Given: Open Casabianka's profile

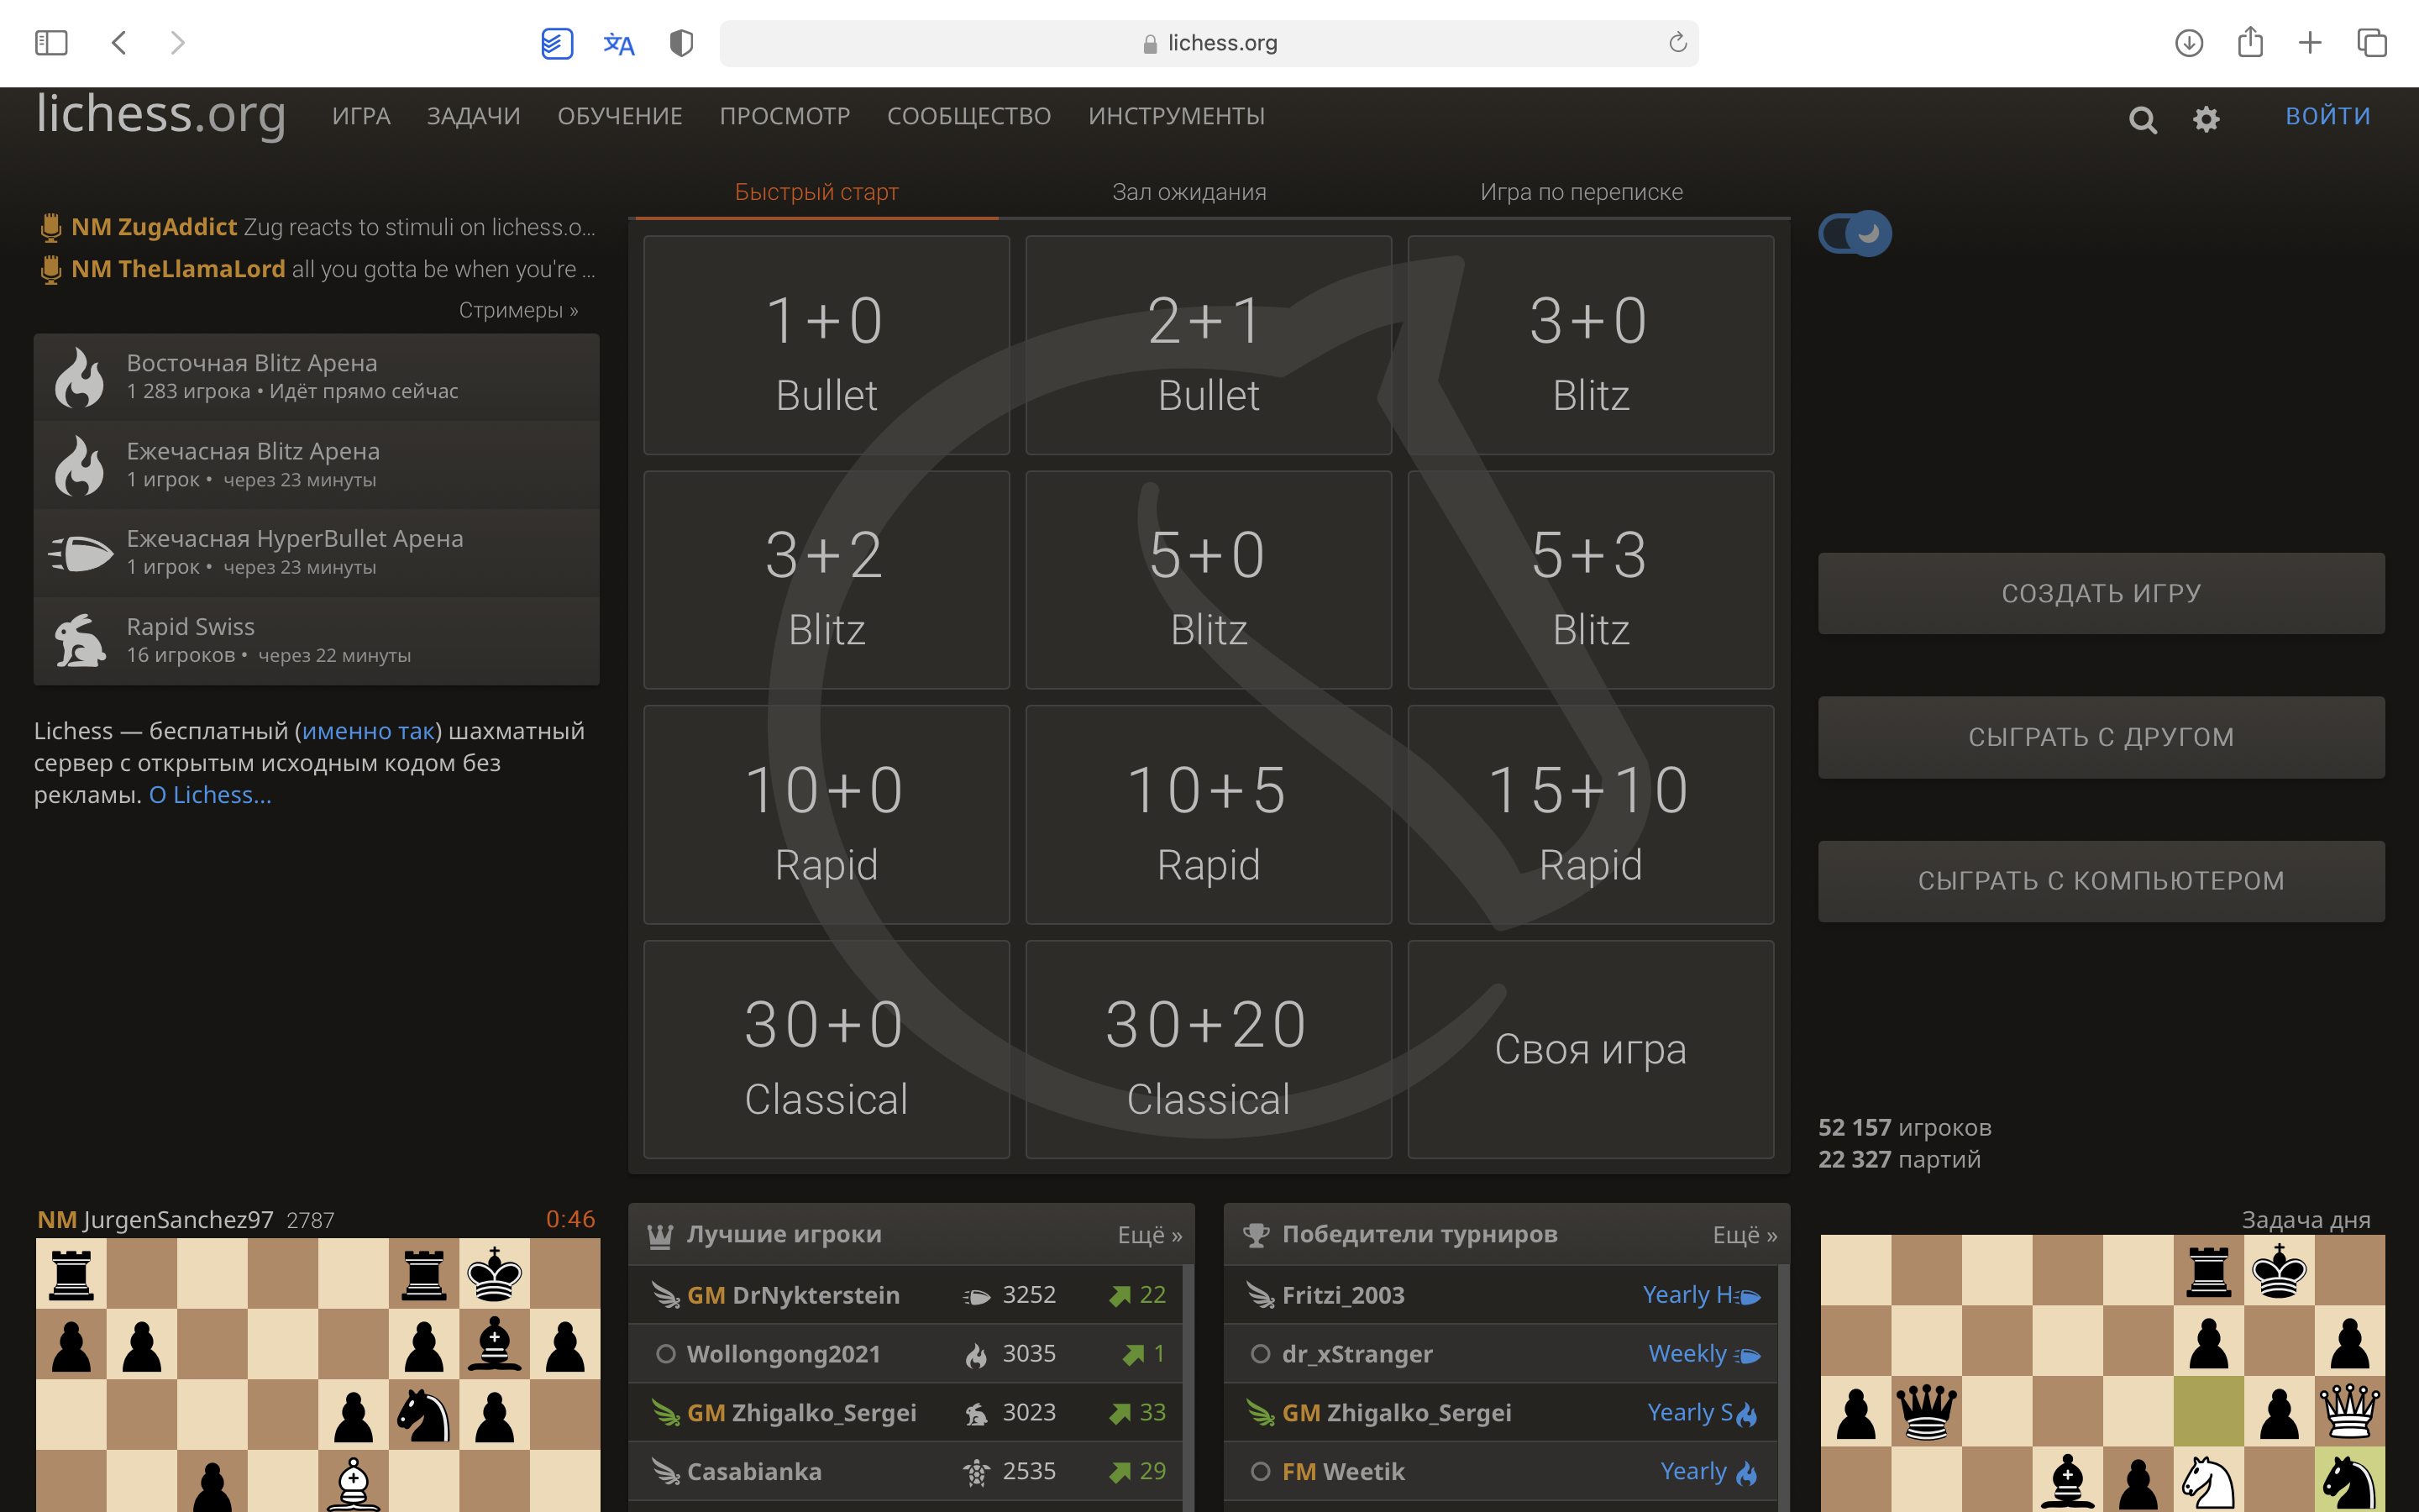Looking at the screenshot, I should (753, 1472).
